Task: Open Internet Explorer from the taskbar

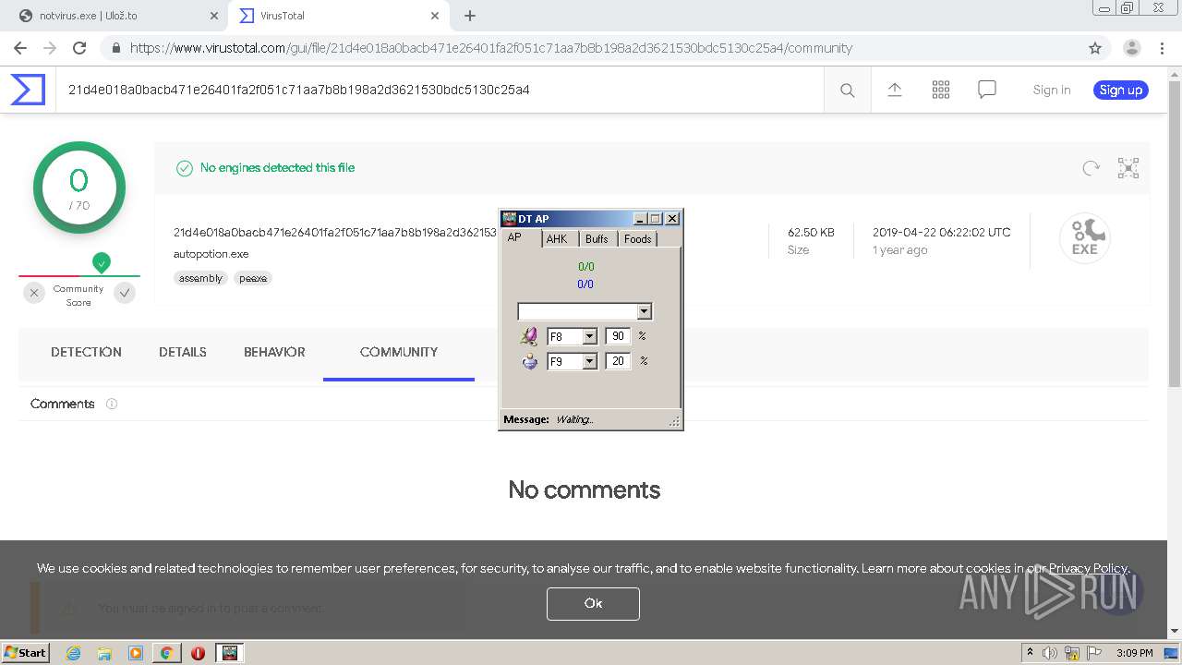Action: (x=73, y=653)
